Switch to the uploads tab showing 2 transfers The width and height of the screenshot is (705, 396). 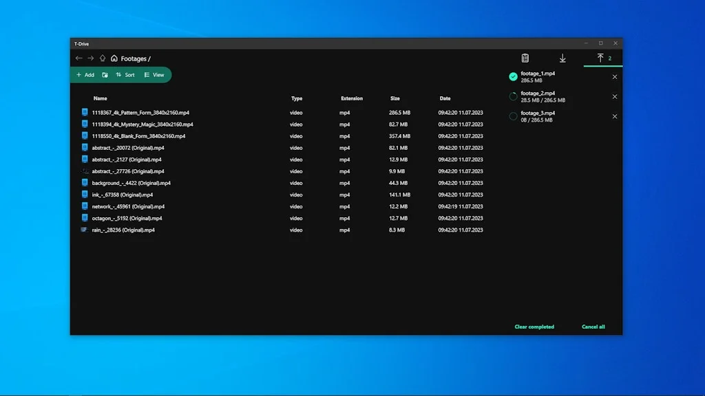[603, 58]
